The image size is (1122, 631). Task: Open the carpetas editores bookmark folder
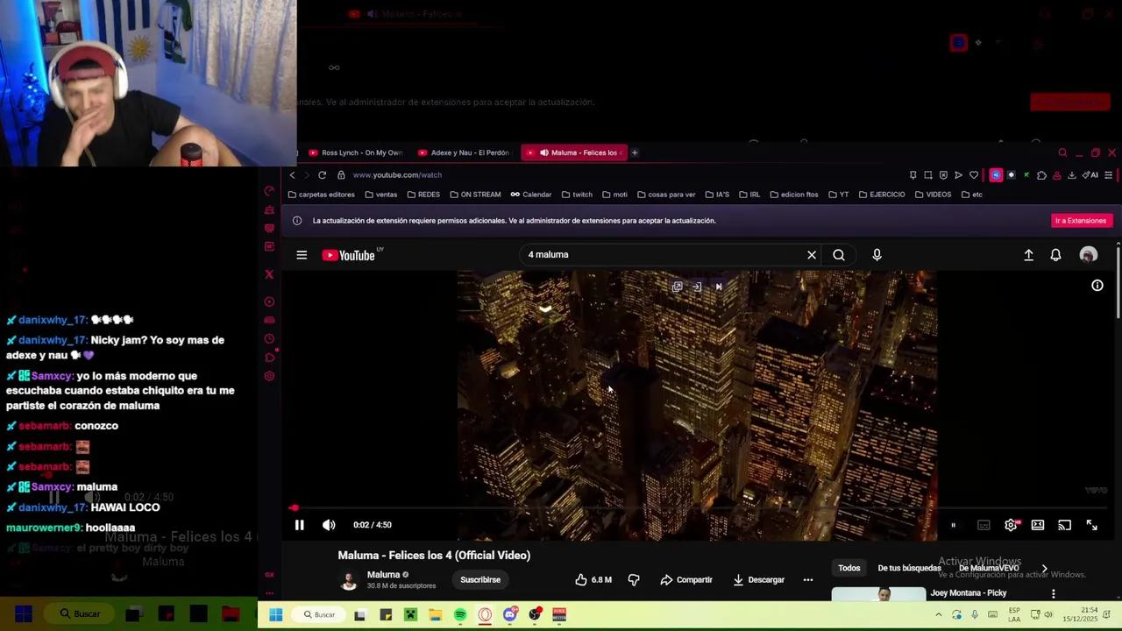click(x=322, y=195)
